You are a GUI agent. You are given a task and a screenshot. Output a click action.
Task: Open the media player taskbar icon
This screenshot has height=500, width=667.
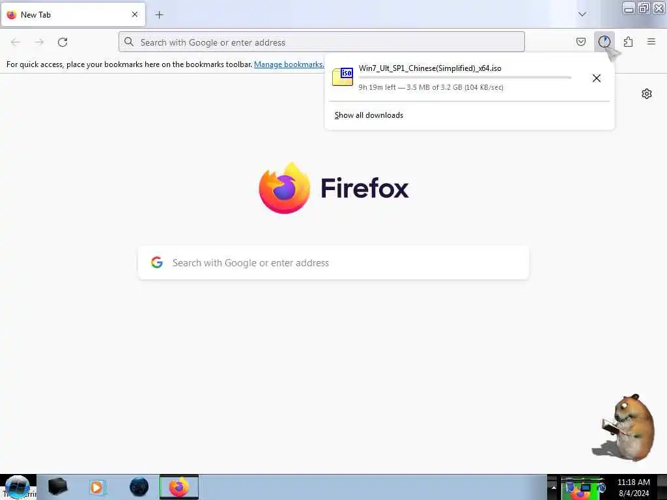[97, 487]
